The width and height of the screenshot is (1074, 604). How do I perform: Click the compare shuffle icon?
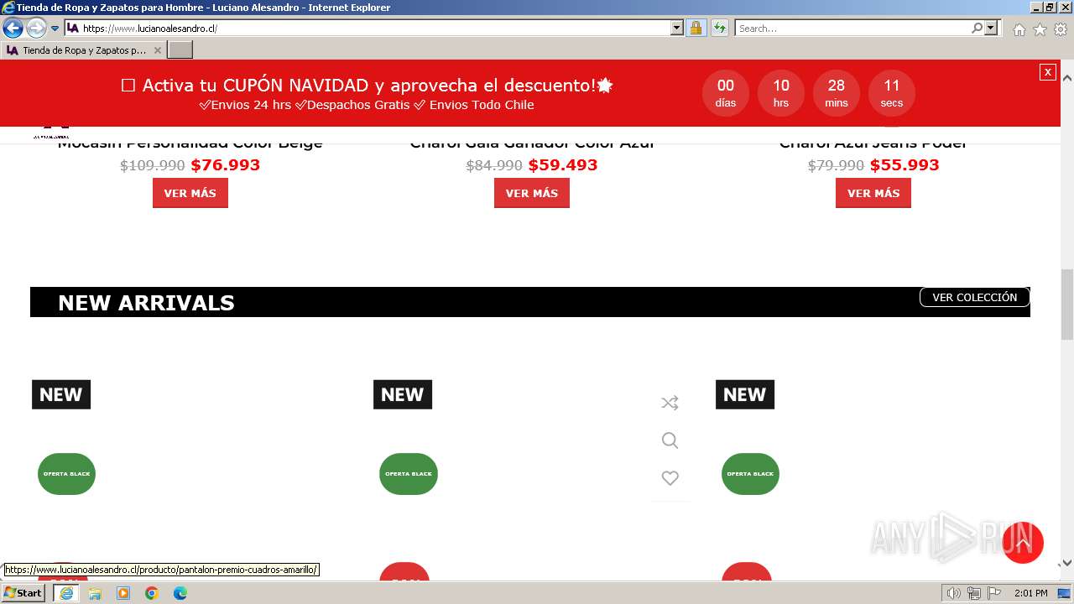click(x=670, y=404)
